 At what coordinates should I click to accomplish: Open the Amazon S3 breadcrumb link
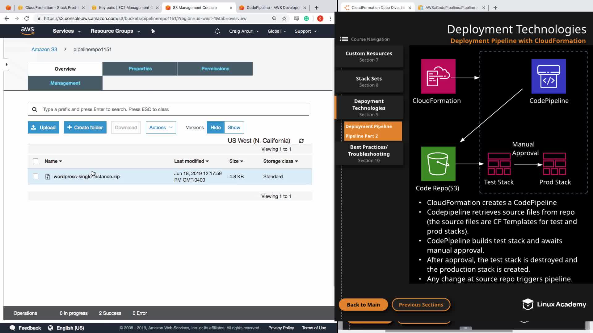click(44, 49)
